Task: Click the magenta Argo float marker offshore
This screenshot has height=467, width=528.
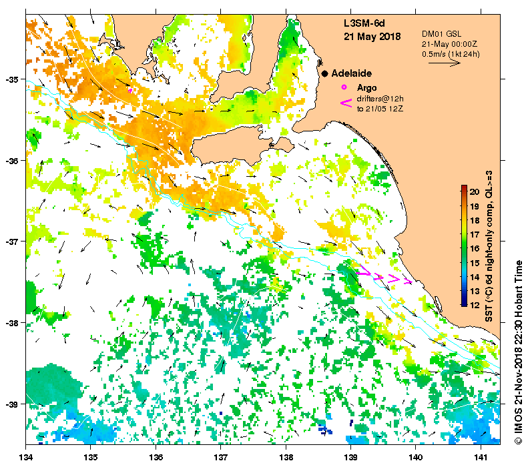Action: [x=130, y=90]
